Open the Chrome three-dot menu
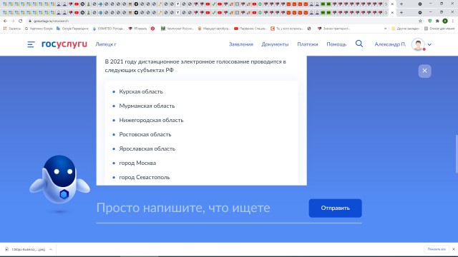Screen dimensions: 458x257 (453, 21)
